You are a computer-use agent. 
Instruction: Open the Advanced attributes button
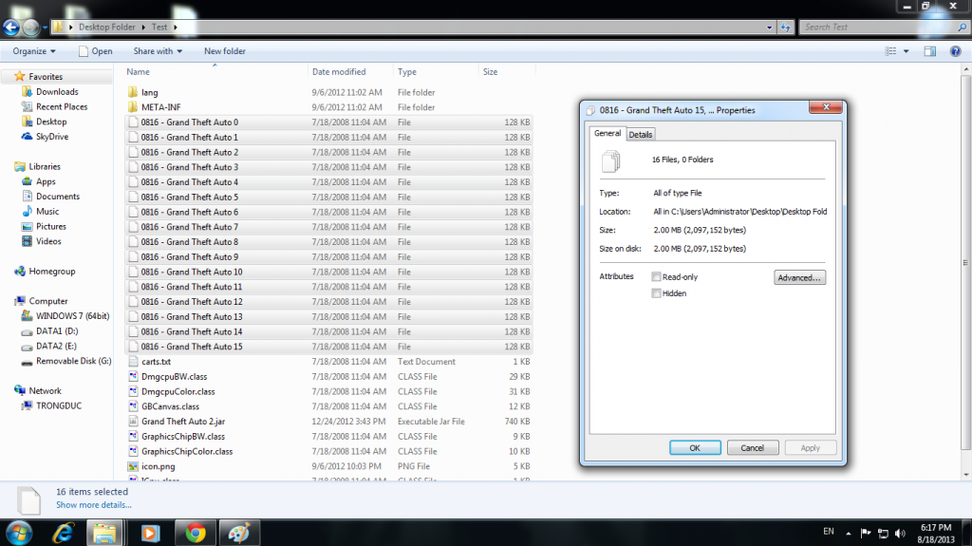click(799, 277)
